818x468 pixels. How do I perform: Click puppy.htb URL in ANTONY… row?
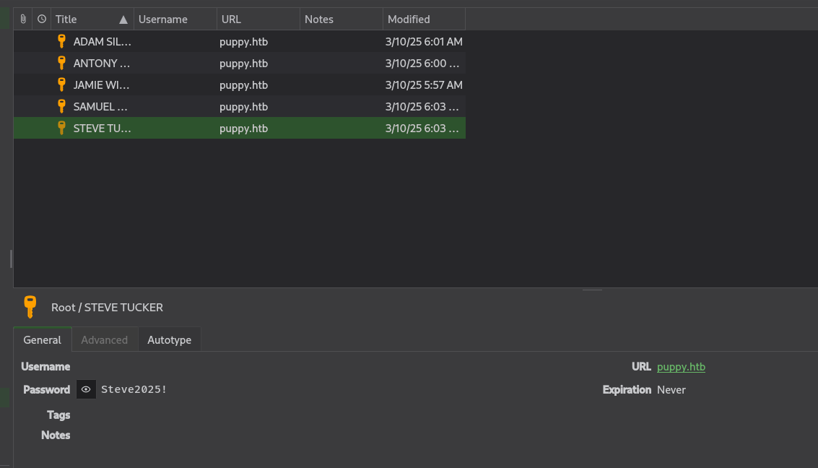(243, 63)
